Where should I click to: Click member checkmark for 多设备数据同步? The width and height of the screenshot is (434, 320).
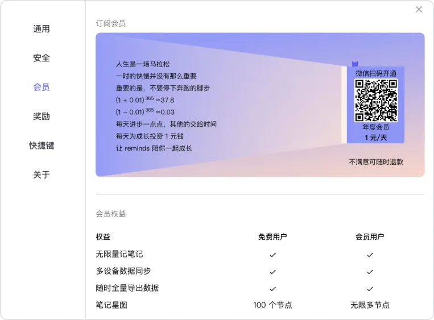pos(370,272)
